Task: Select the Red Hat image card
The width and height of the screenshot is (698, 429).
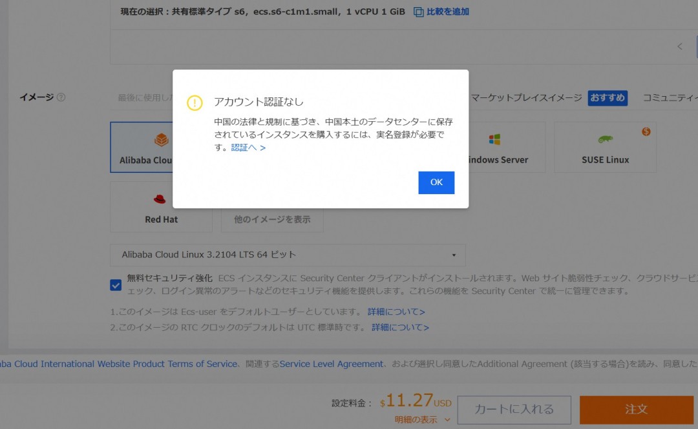Action: pos(161,206)
